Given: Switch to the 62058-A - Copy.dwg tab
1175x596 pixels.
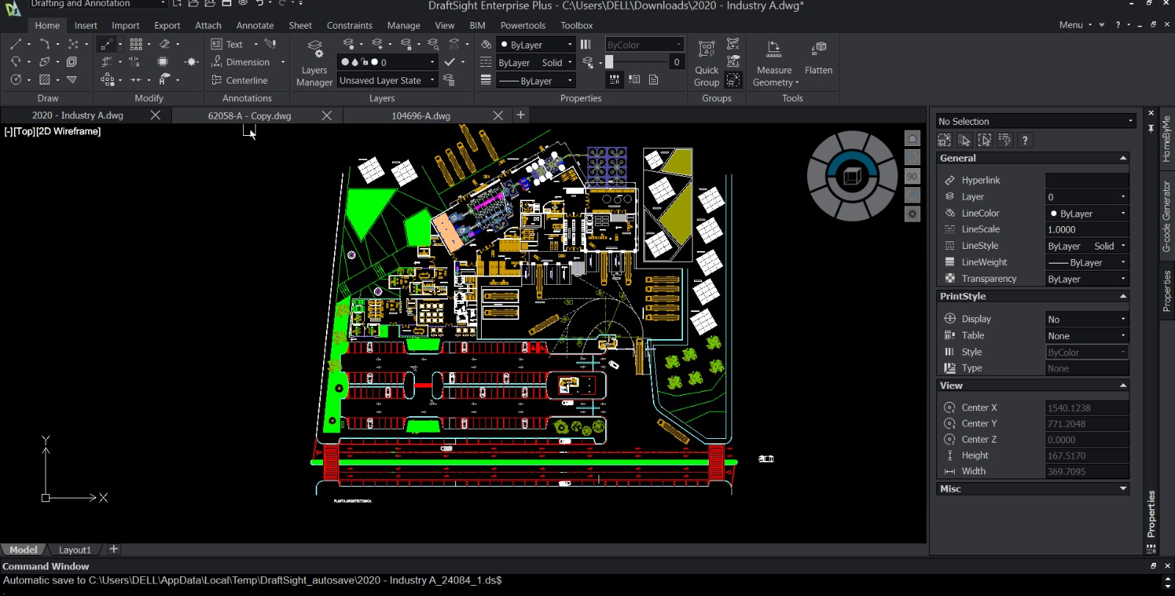Looking at the screenshot, I should point(249,116).
